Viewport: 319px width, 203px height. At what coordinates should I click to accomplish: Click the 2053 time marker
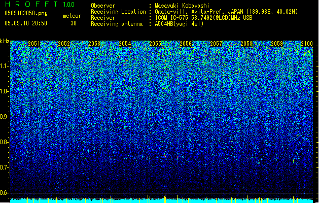(x=94, y=44)
